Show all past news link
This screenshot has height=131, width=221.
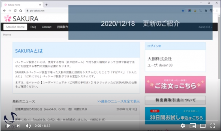click(x=118, y=101)
